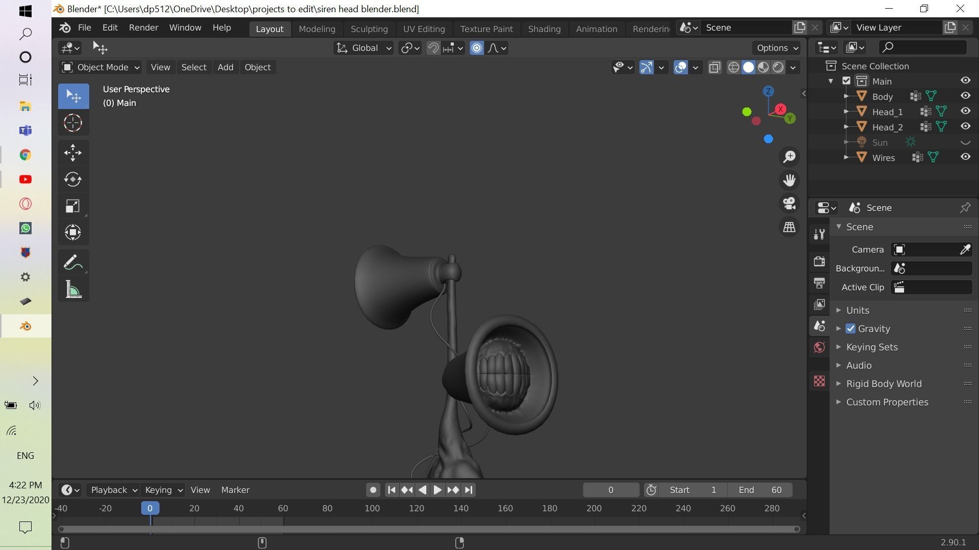Toggle proportional editing button
Image resolution: width=979 pixels, height=550 pixels.
pos(477,48)
